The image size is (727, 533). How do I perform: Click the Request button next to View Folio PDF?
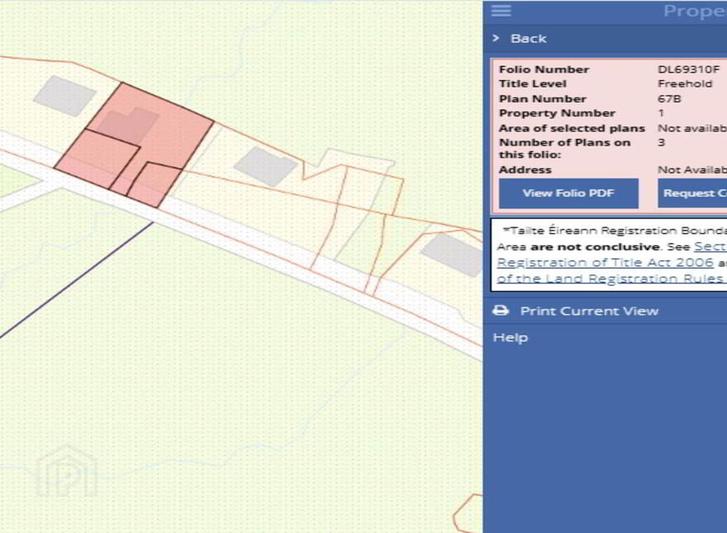click(692, 193)
